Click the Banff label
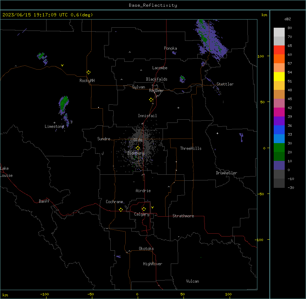This screenshot has height=299, width=306. pos(44,201)
